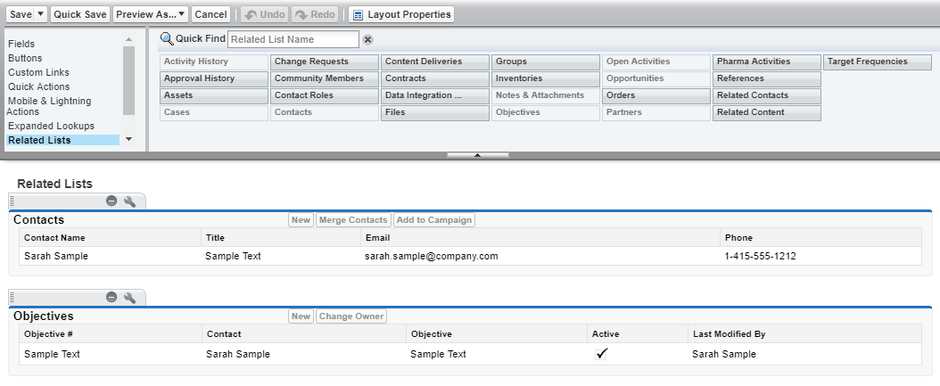Open Objectives related list wrench settings
This screenshot has height=386, width=940.
point(129,297)
